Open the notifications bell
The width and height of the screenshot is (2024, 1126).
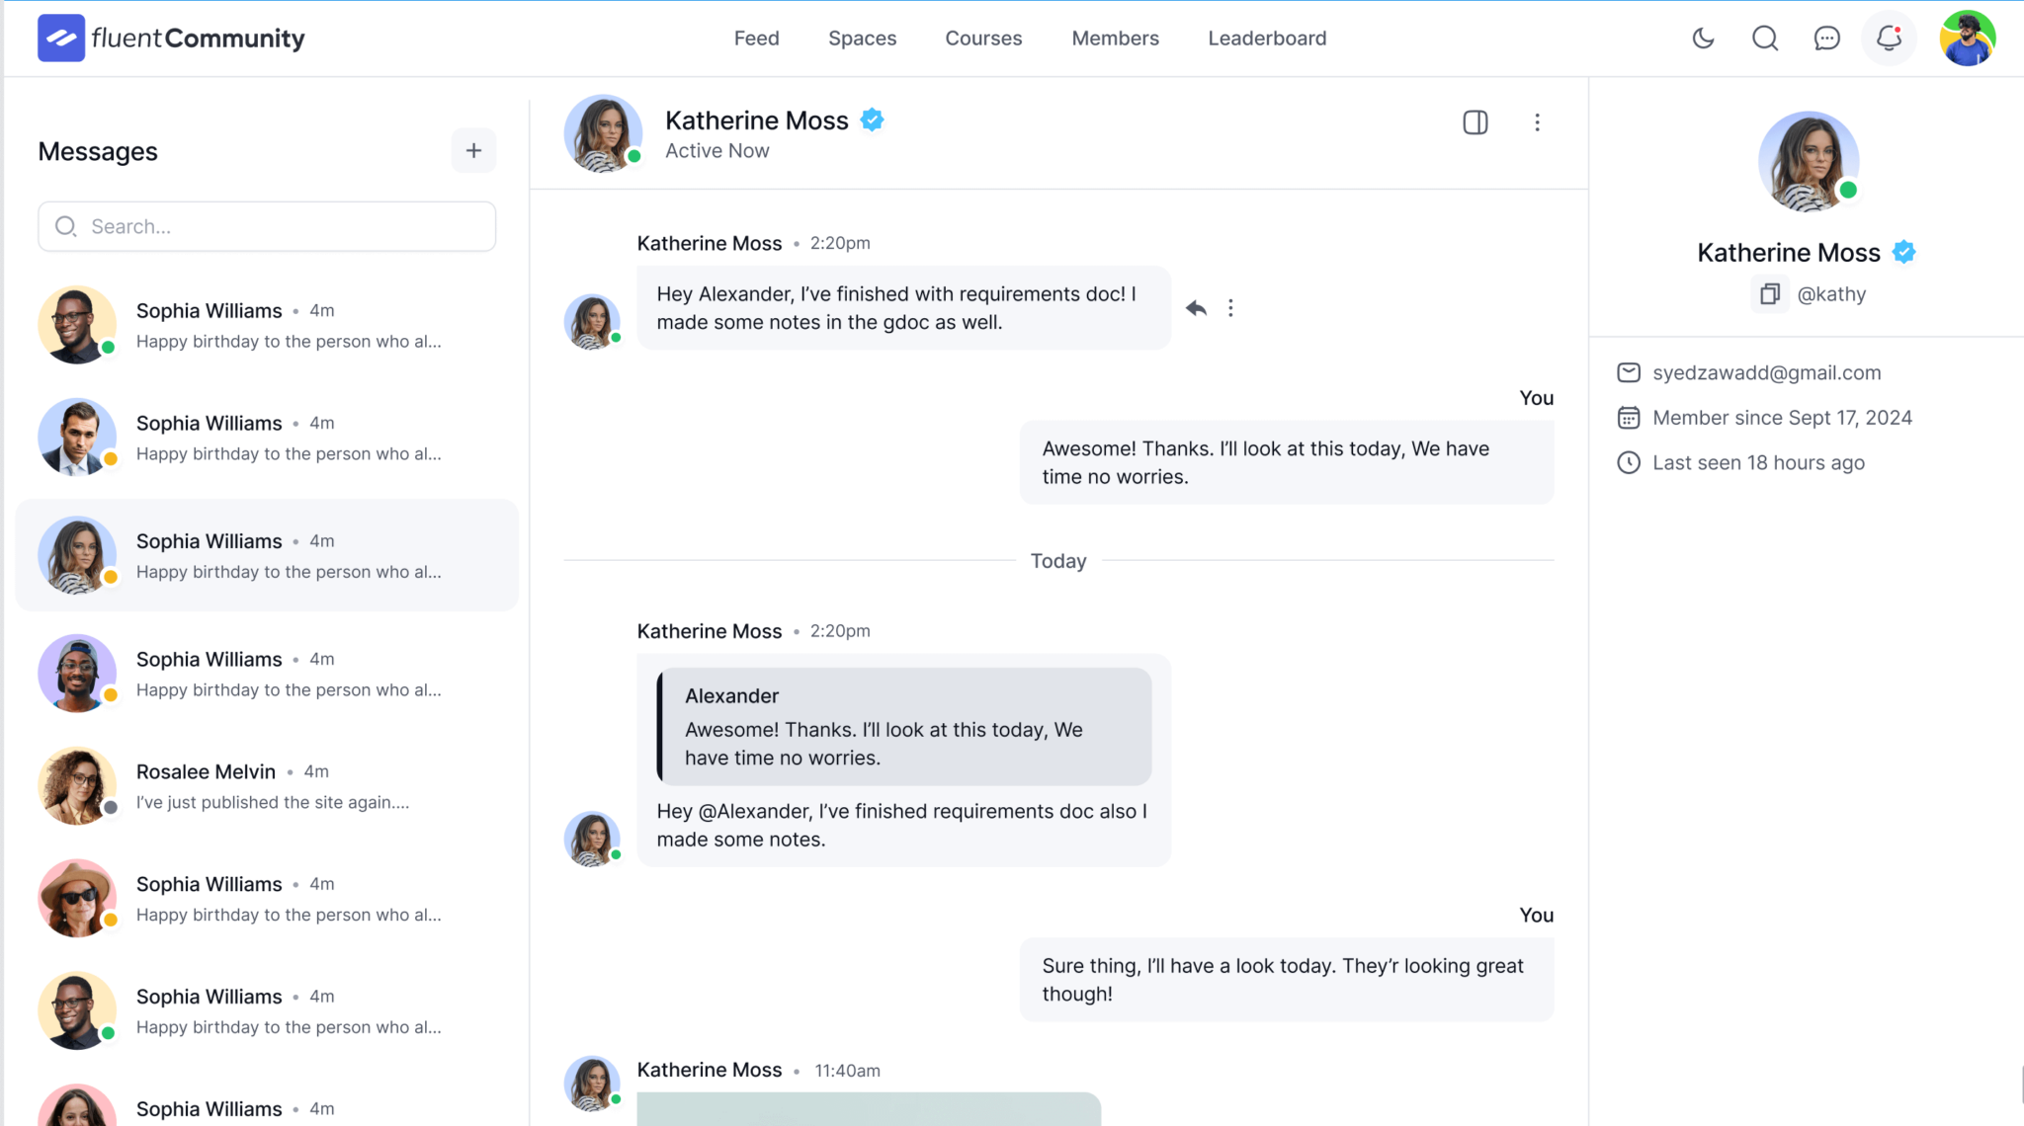pyautogui.click(x=1889, y=39)
